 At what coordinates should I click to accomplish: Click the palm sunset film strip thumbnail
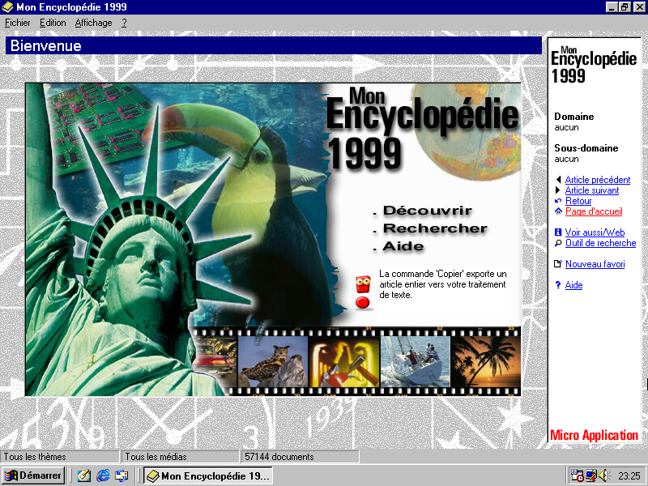tap(485, 361)
